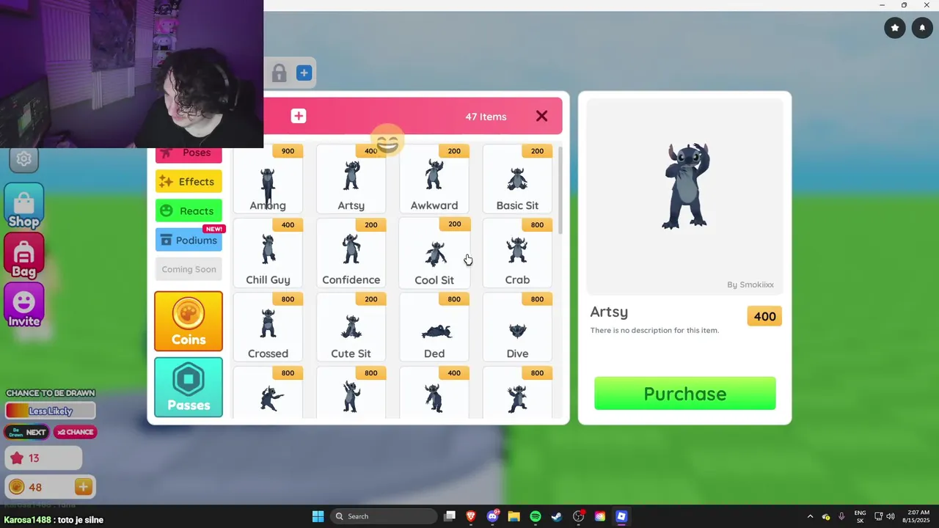Click the white plus icon in pink header
This screenshot has height=528, width=939.
pyautogui.click(x=298, y=116)
